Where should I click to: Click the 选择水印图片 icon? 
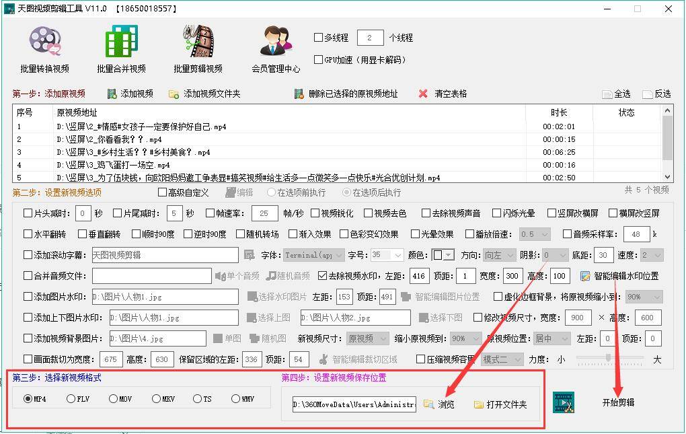[252, 297]
